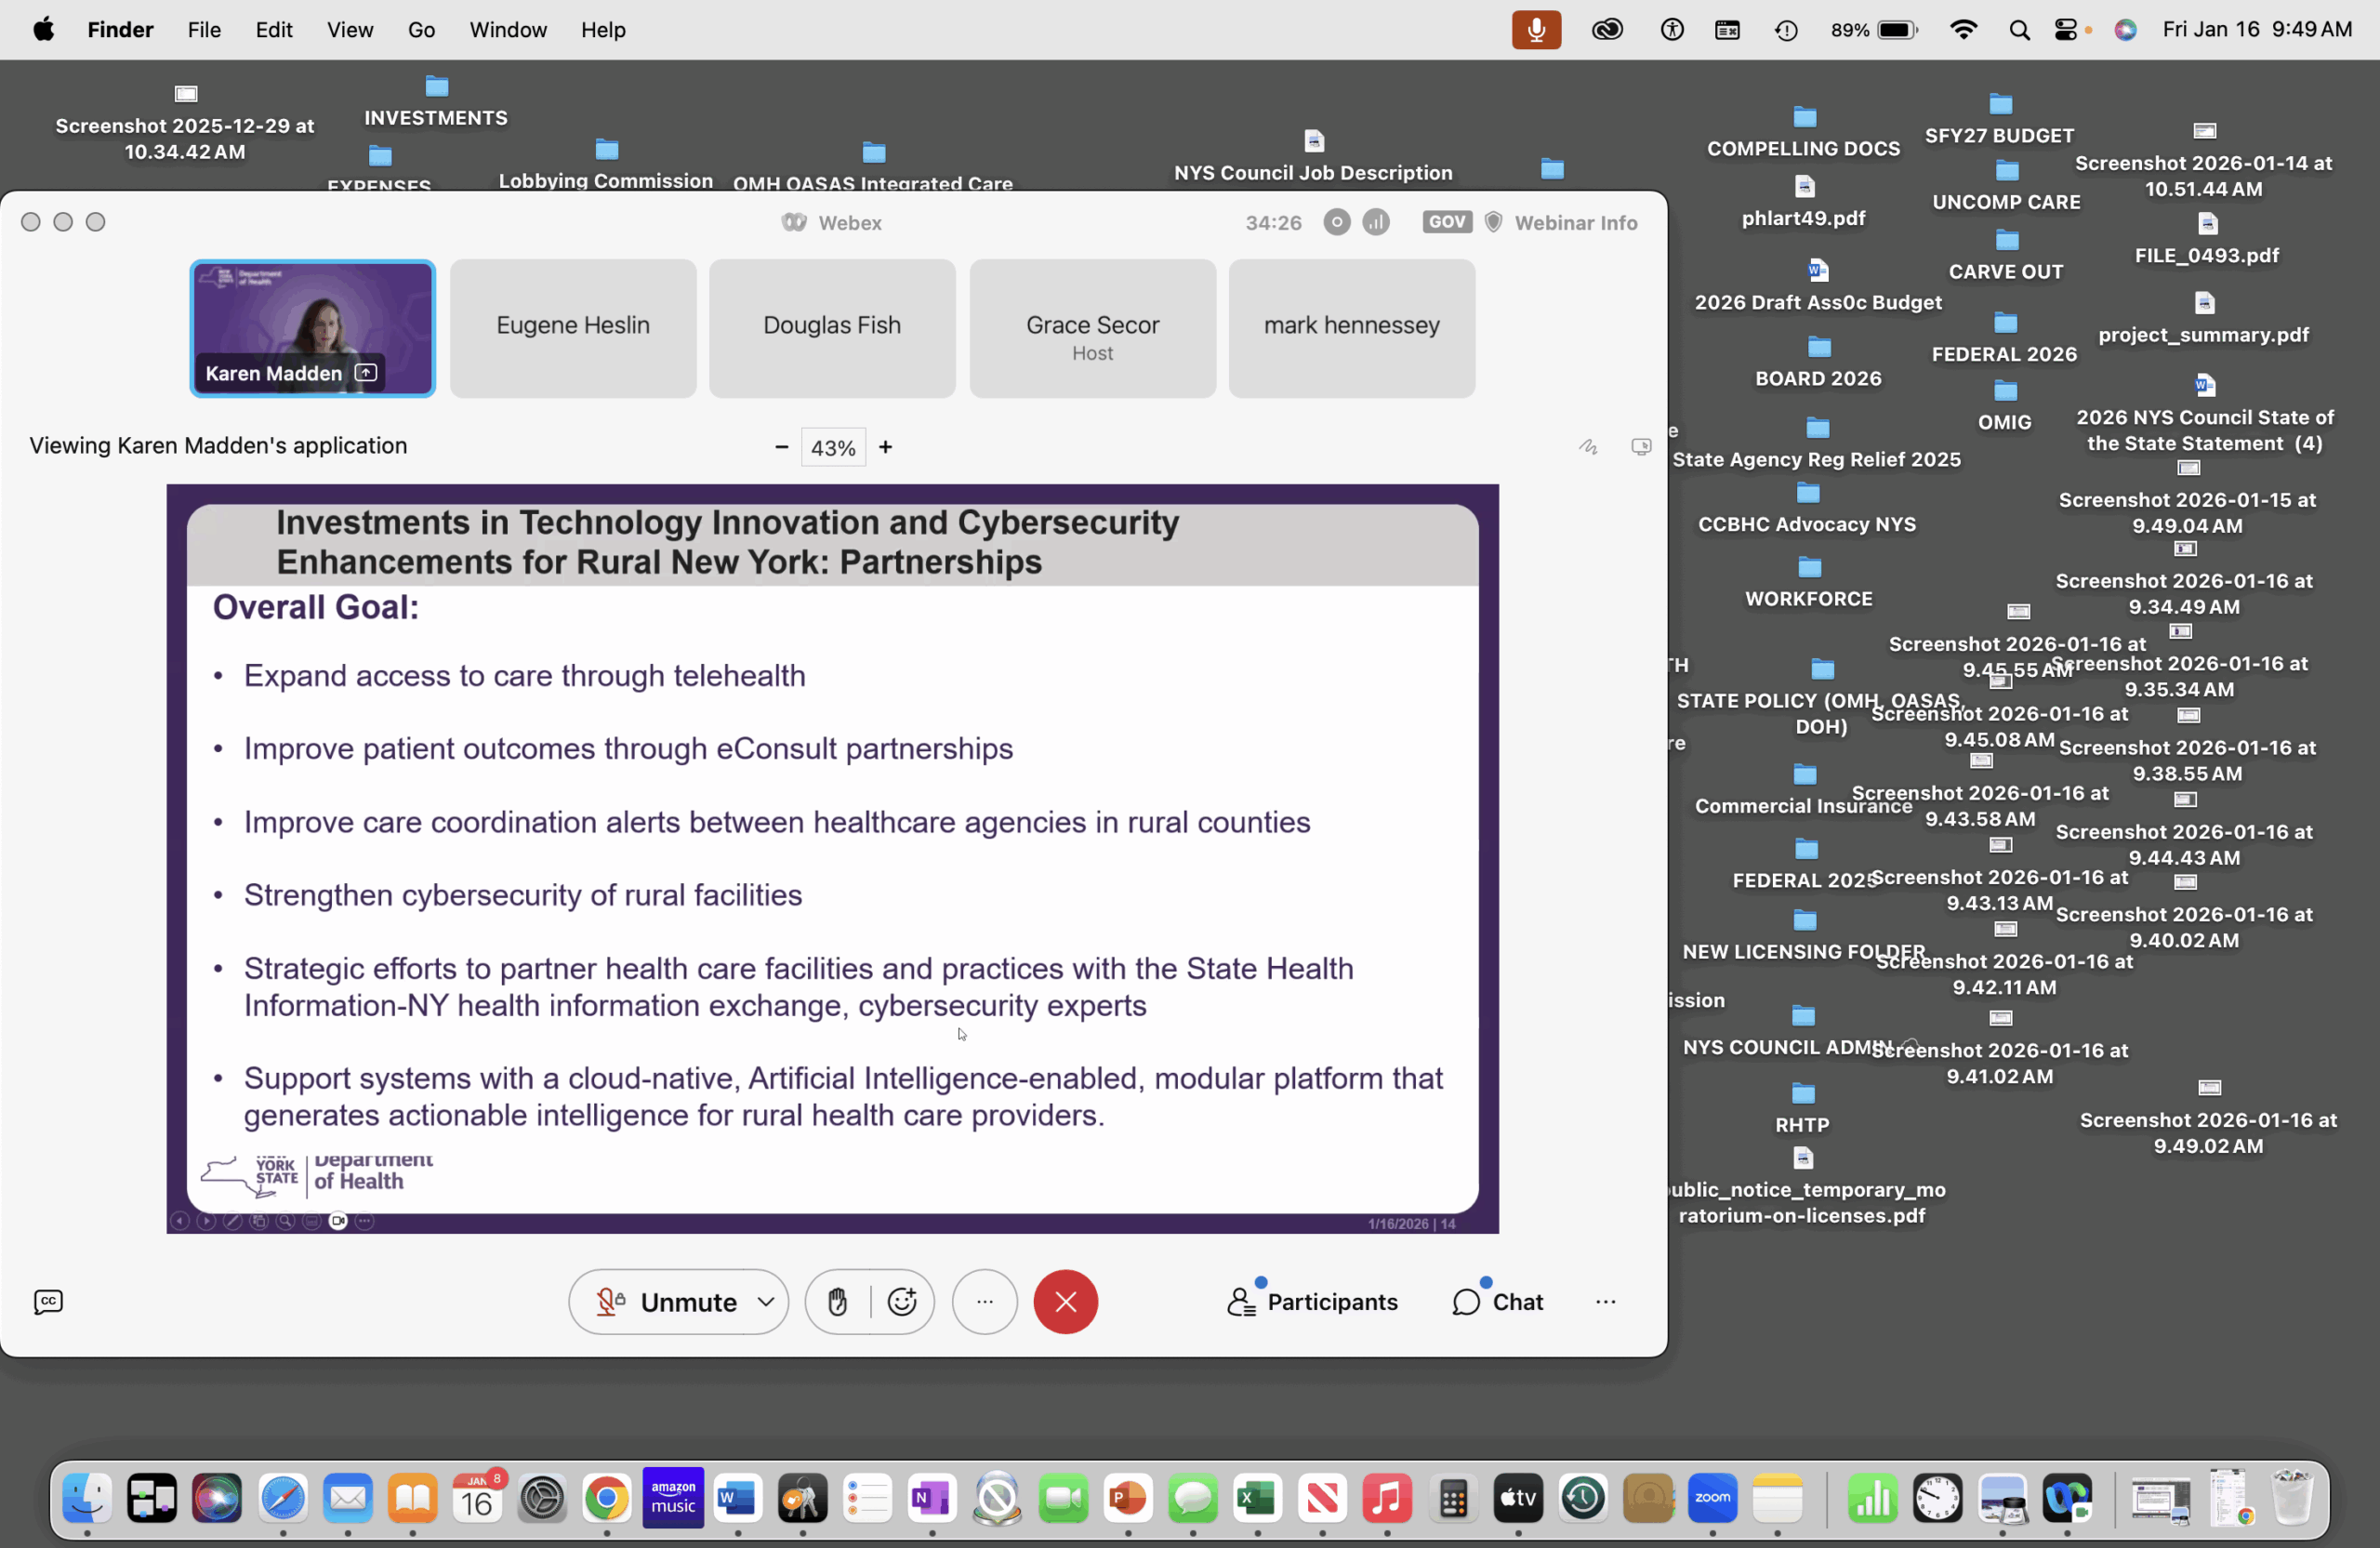
Task: Open the emoji reactions picker
Action: (902, 1301)
